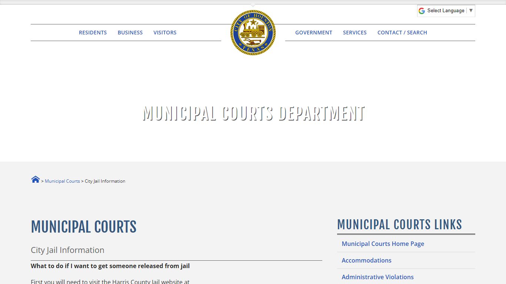Open the Accommodations sidebar link
The image size is (506, 284).
(366, 260)
